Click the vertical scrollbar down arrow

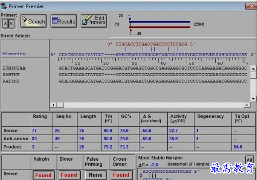click(253, 99)
